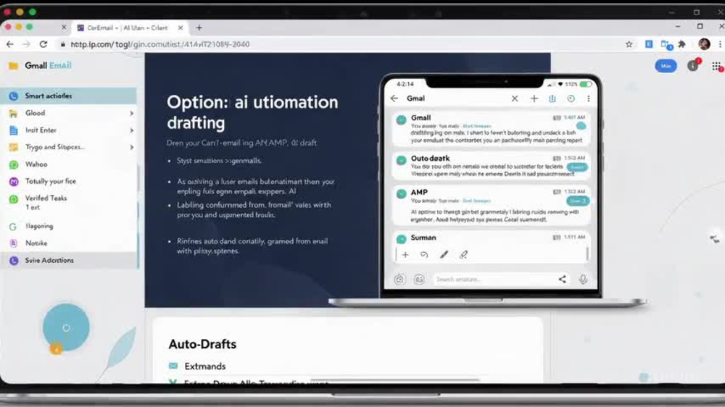Open the Outo daatk message
The width and height of the screenshot is (725, 407).
[x=491, y=165]
